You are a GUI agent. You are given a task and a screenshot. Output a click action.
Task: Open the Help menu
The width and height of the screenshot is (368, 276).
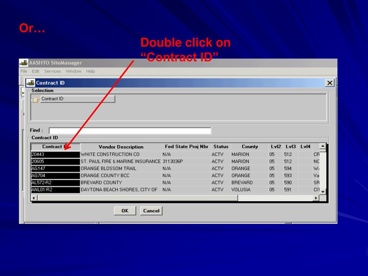tap(90, 71)
